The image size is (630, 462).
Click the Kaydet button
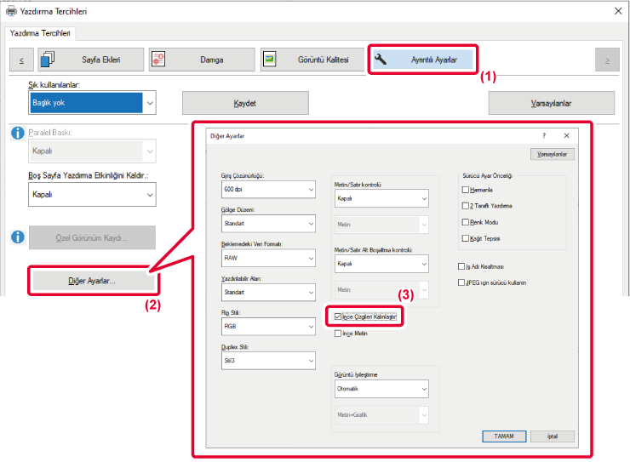pyautogui.click(x=245, y=103)
